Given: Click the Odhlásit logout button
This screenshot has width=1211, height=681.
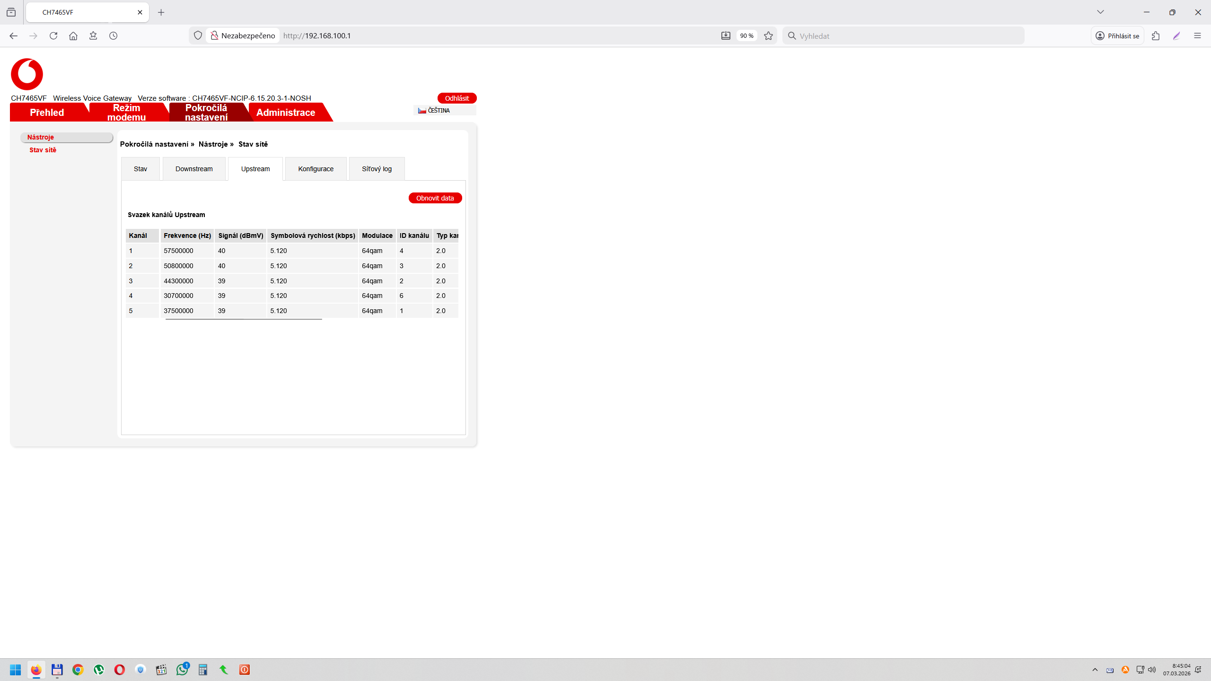Looking at the screenshot, I should [x=456, y=98].
